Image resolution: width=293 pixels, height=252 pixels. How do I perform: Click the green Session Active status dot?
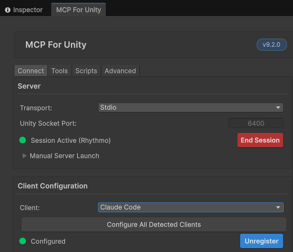(23, 140)
